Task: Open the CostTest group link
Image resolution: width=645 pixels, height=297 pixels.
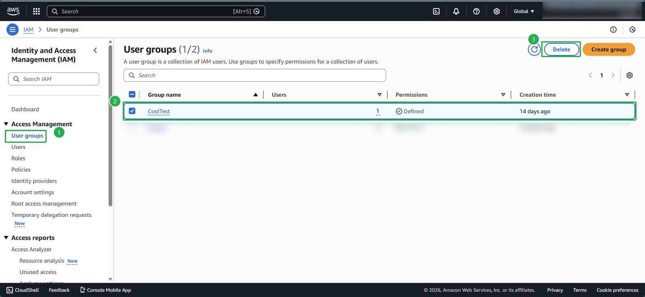Action: tap(159, 111)
